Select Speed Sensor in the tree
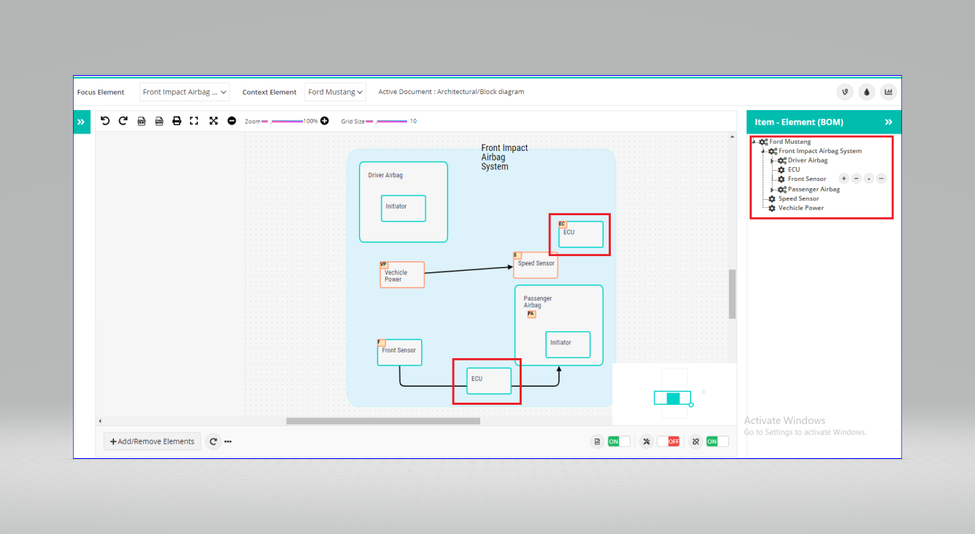 (798, 198)
